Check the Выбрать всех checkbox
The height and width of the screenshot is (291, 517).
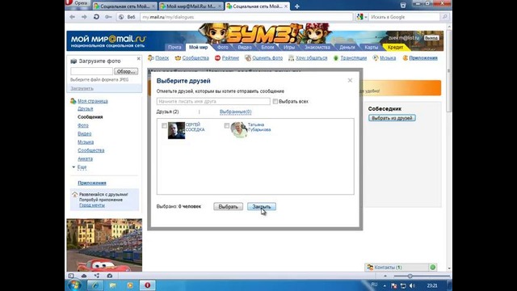275,102
